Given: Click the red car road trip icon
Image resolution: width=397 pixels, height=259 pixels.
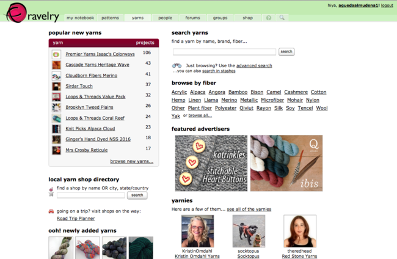Looking at the screenshot, I should click(x=51, y=211).
